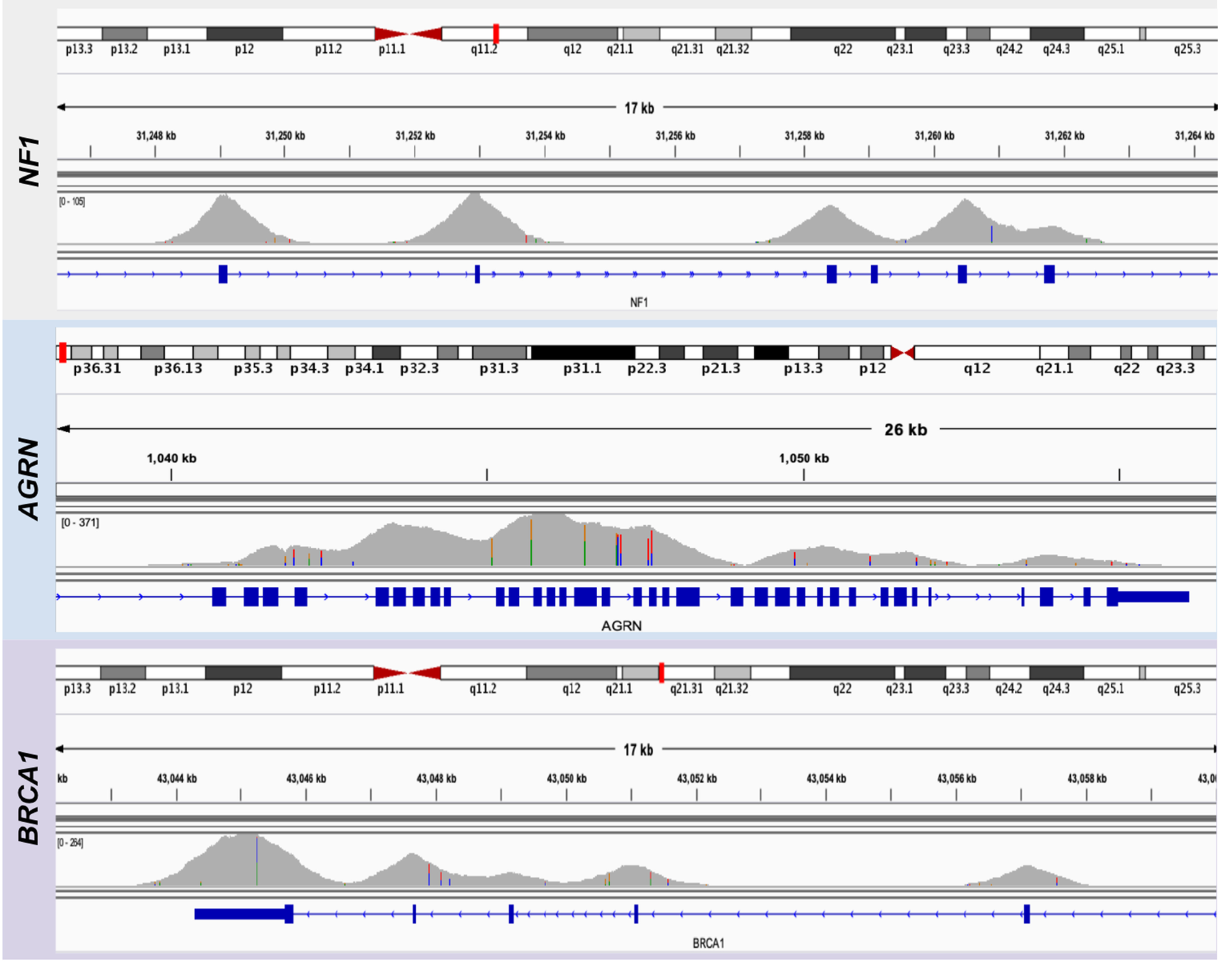Viewport: 1218px width, 962px height.
Task: Click the 1,040 kb ruler label
Action: click(x=172, y=458)
